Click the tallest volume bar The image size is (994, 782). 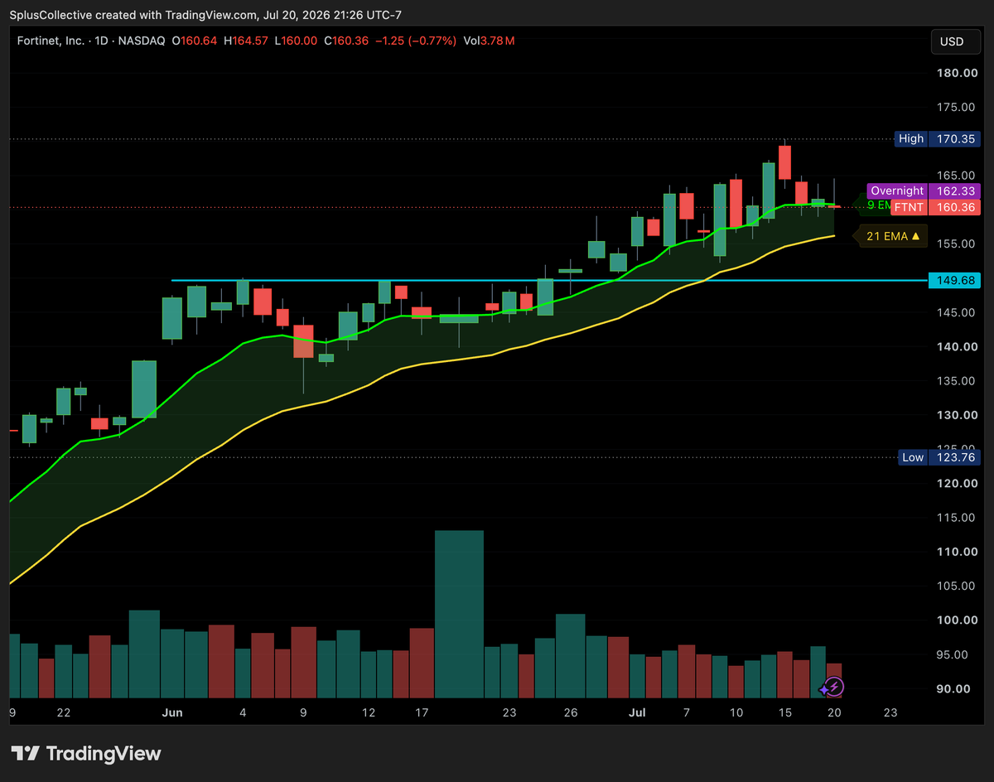click(x=459, y=614)
